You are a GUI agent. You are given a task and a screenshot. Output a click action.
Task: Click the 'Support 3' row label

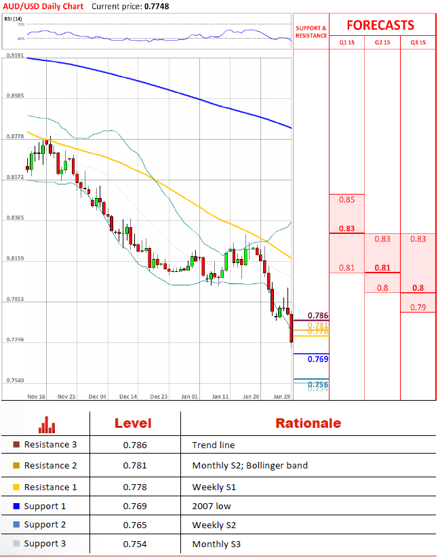click(x=45, y=543)
